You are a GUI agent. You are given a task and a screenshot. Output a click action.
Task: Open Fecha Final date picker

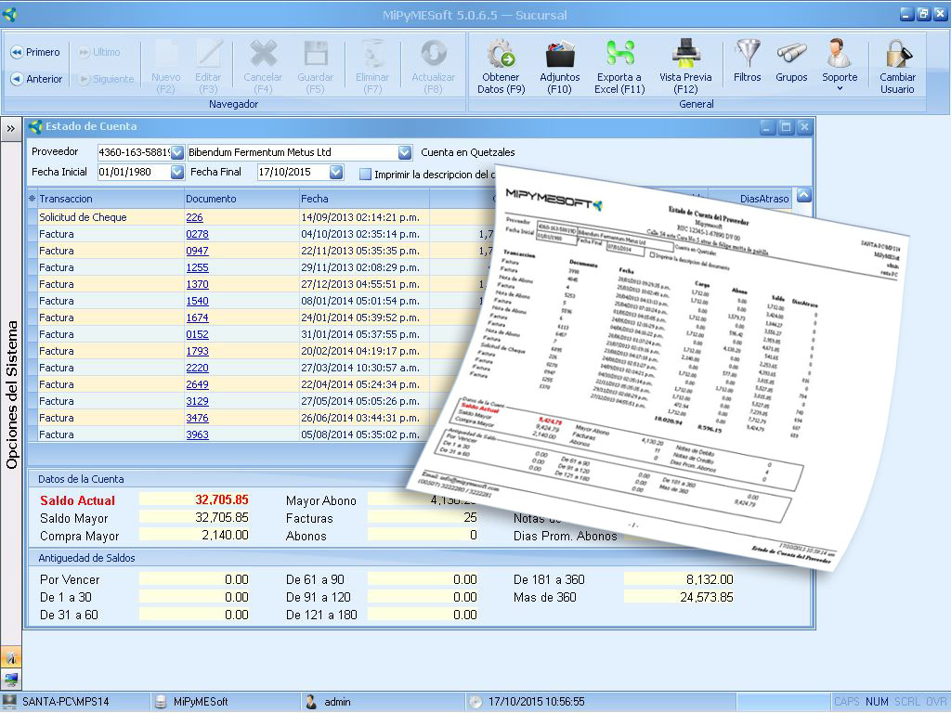[x=336, y=172]
